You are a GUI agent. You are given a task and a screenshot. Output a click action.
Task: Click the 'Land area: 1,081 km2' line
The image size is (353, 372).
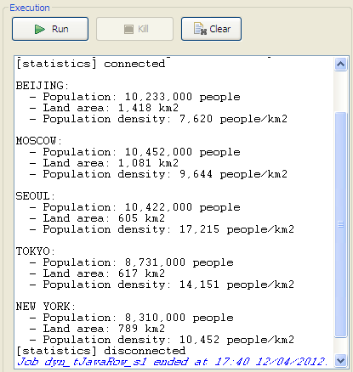pos(104,163)
